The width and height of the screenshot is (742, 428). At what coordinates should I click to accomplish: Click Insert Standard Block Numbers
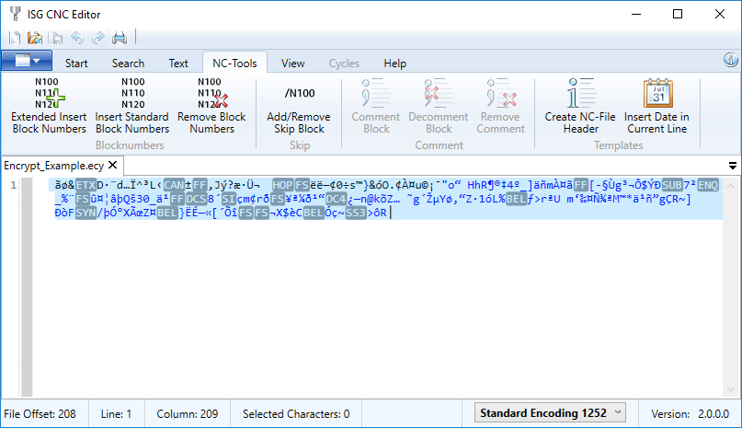pos(132,105)
